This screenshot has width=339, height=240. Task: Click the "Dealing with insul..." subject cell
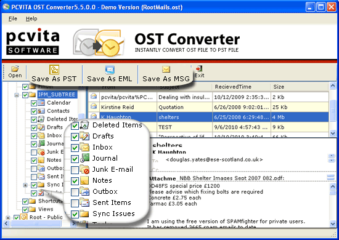184,97
